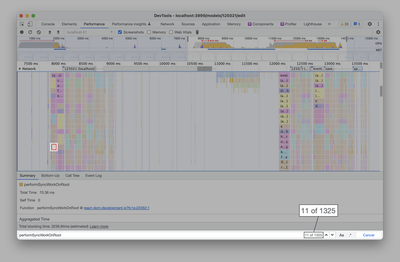The width and height of the screenshot is (400, 262).
Task: Select the 'f...e' flame chart entry
Action: tap(284, 157)
